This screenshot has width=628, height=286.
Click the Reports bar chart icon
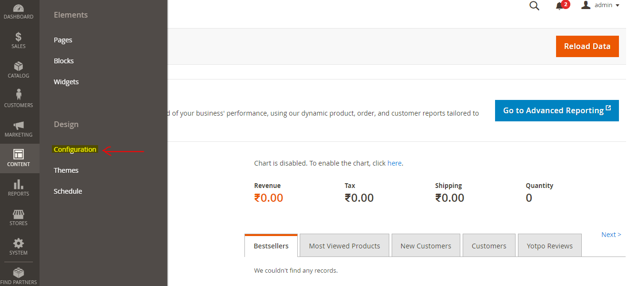[19, 184]
